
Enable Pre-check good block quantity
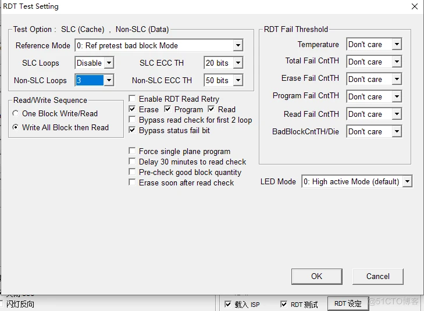tap(132, 172)
